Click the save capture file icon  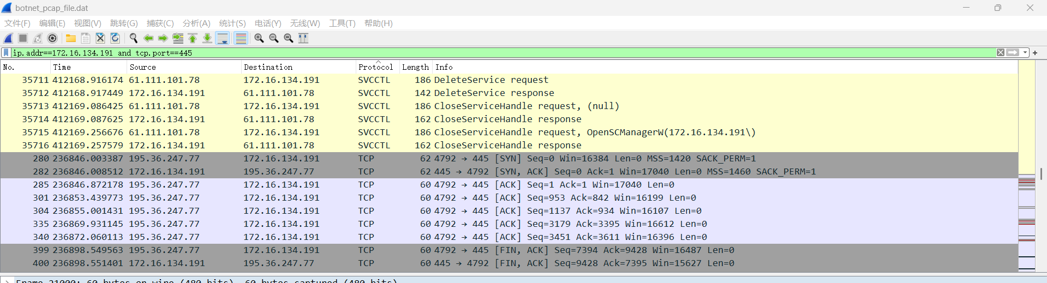[86, 38]
